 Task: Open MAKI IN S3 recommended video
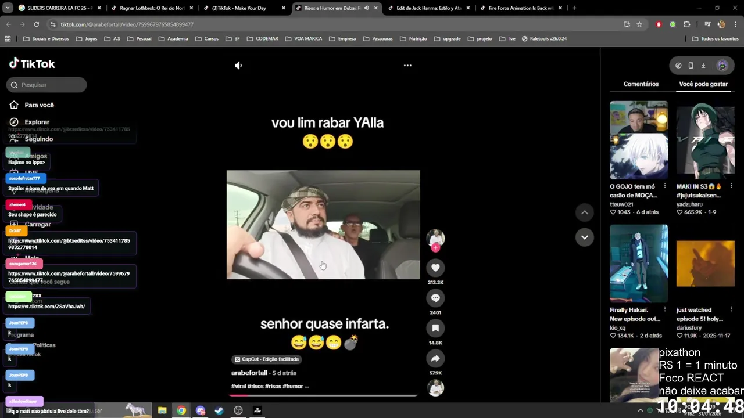tap(706, 140)
